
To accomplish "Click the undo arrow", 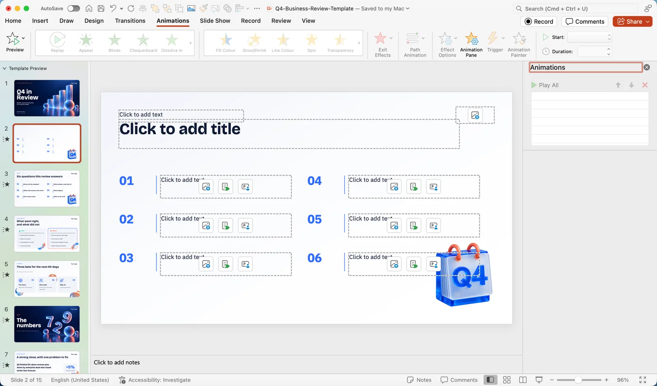I will point(113,8).
